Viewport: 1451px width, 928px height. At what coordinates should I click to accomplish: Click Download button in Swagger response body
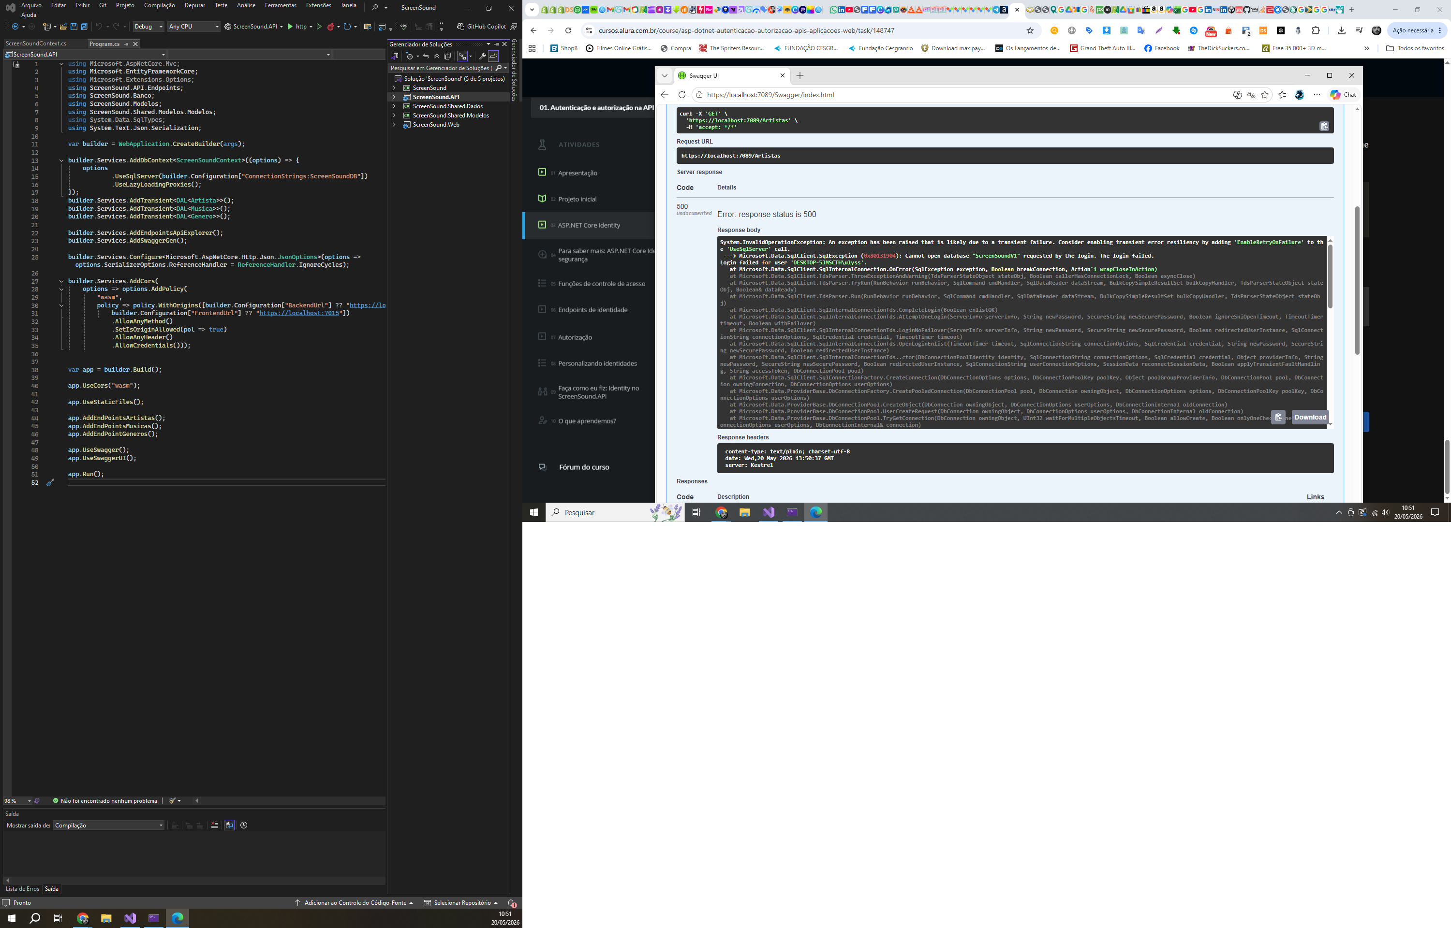point(1310,417)
